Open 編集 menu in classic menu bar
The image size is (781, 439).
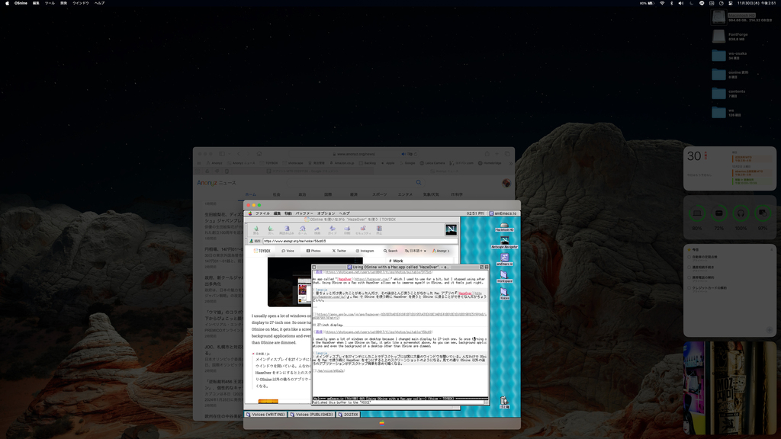point(277,213)
